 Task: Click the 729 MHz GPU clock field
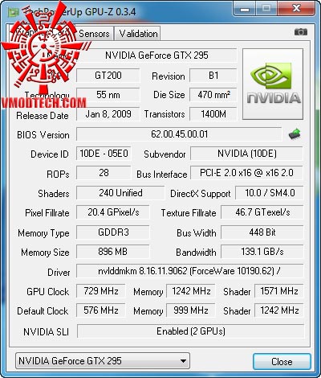point(101,291)
